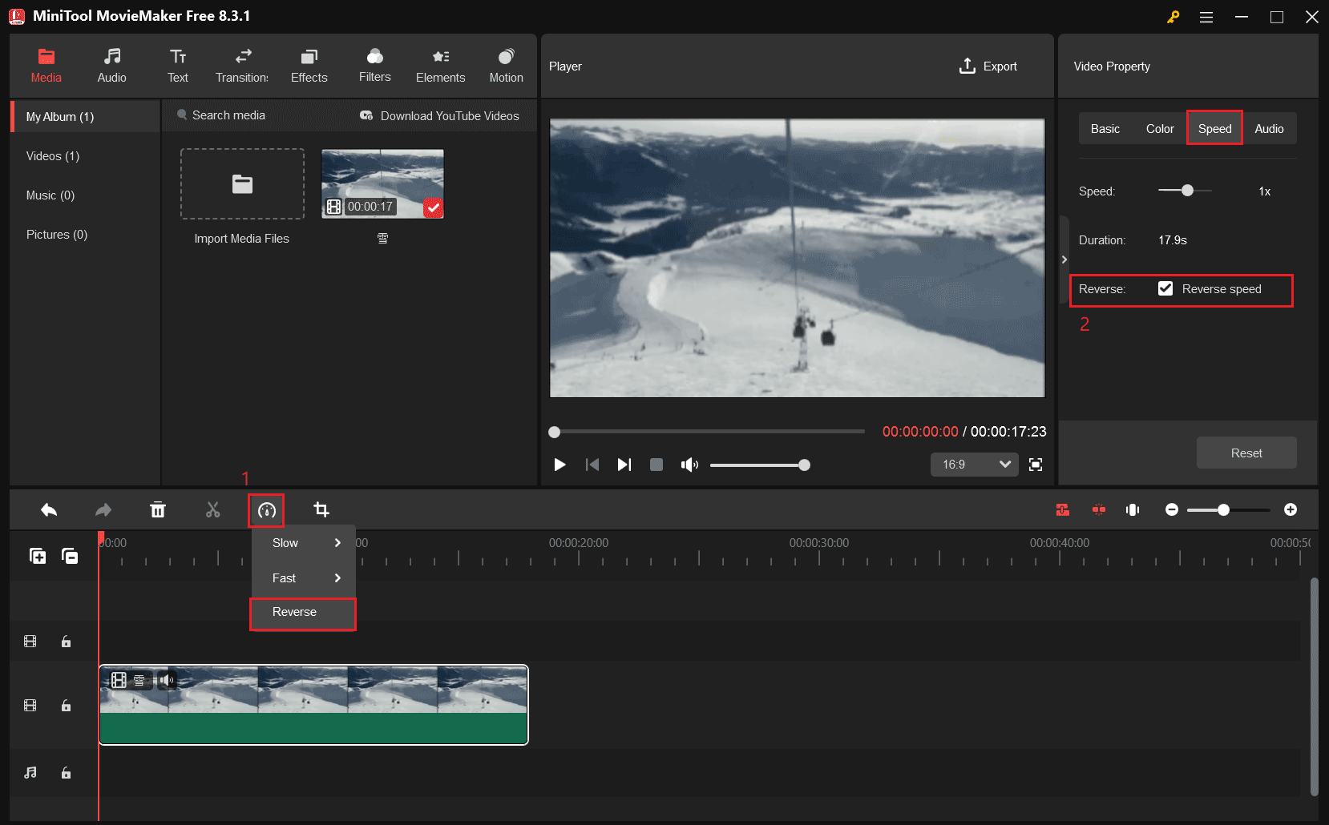The height and width of the screenshot is (825, 1329).
Task: Select Reverse from the speed menu
Action: coord(302,612)
